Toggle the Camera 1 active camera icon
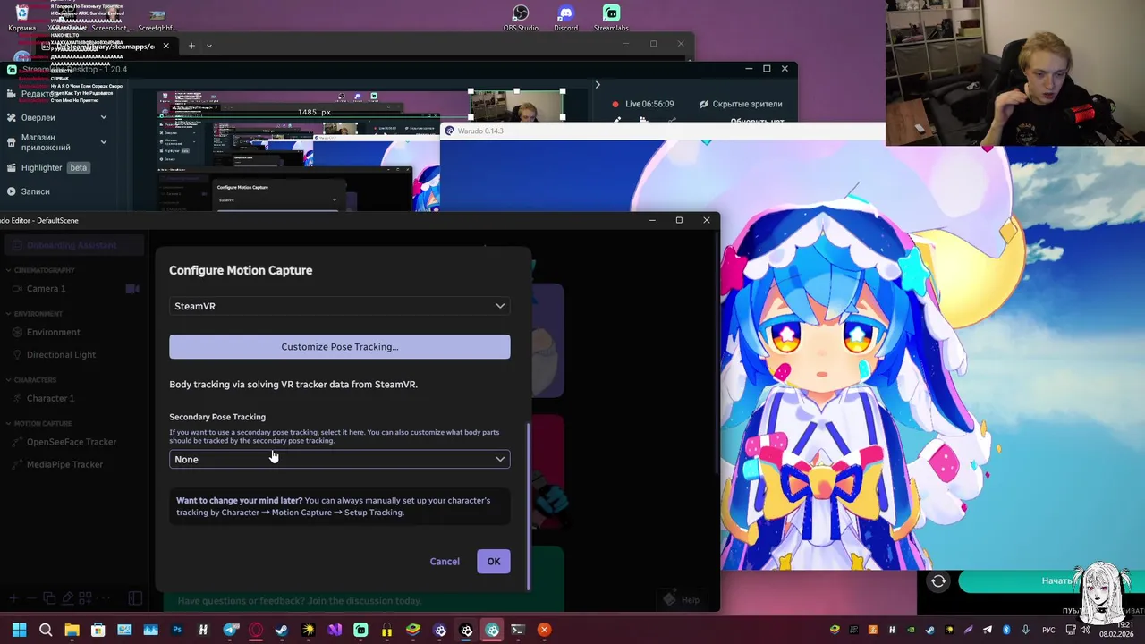 (132, 288)
